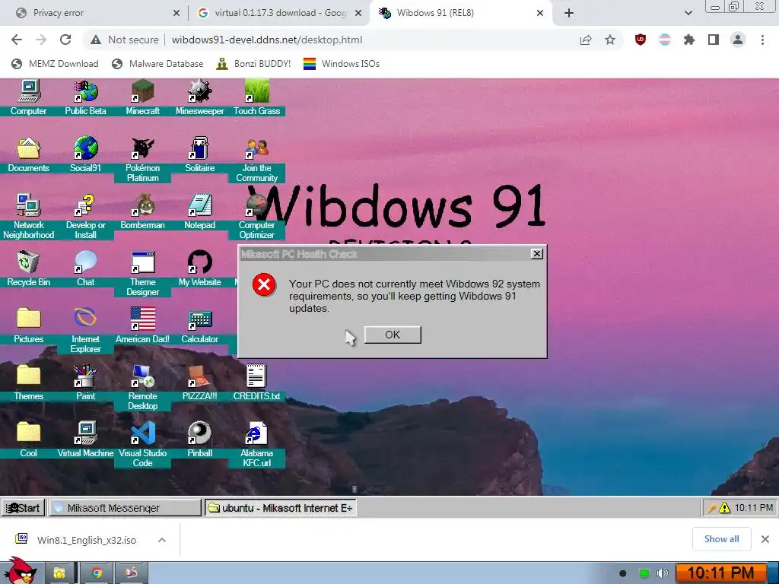Viewport: 779px width, 584px height.
Task: Open the uBlock Origin extension
Action: (641, 40)
